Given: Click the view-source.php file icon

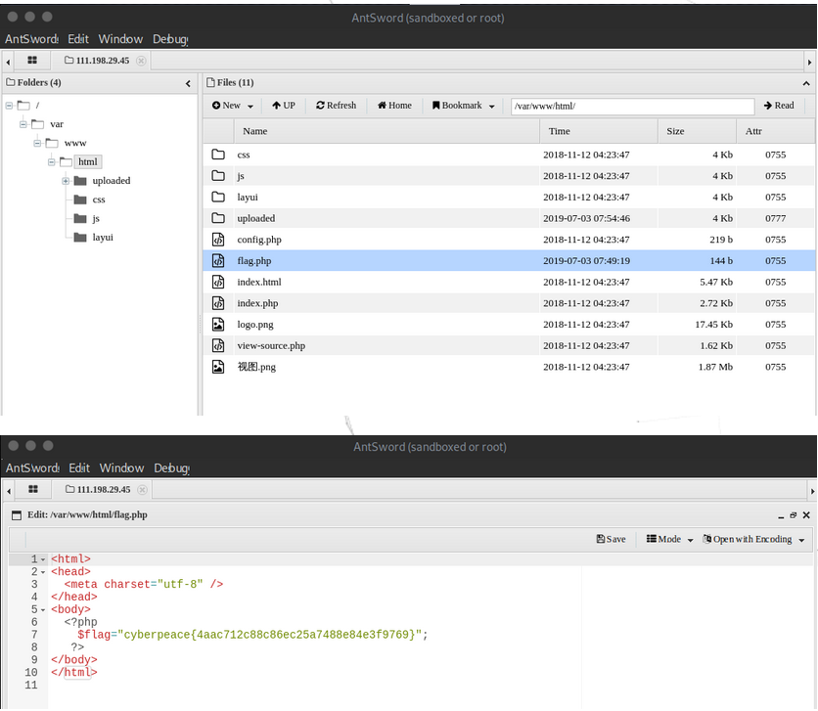Looking at the screenshot, I should coord(218,345).
